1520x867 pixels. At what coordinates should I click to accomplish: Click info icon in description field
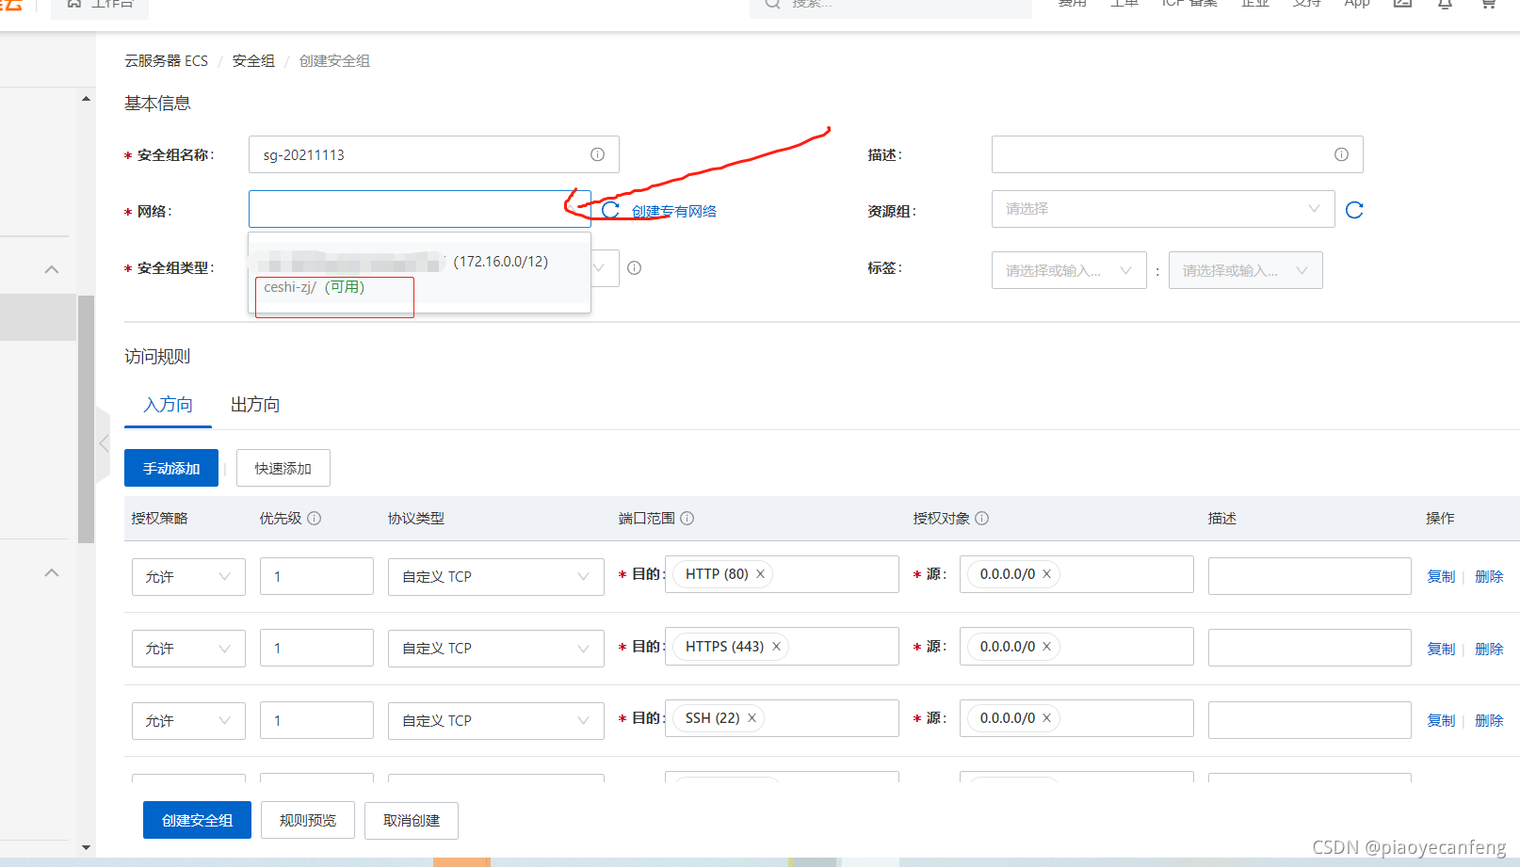click(x=1341, y=154)
